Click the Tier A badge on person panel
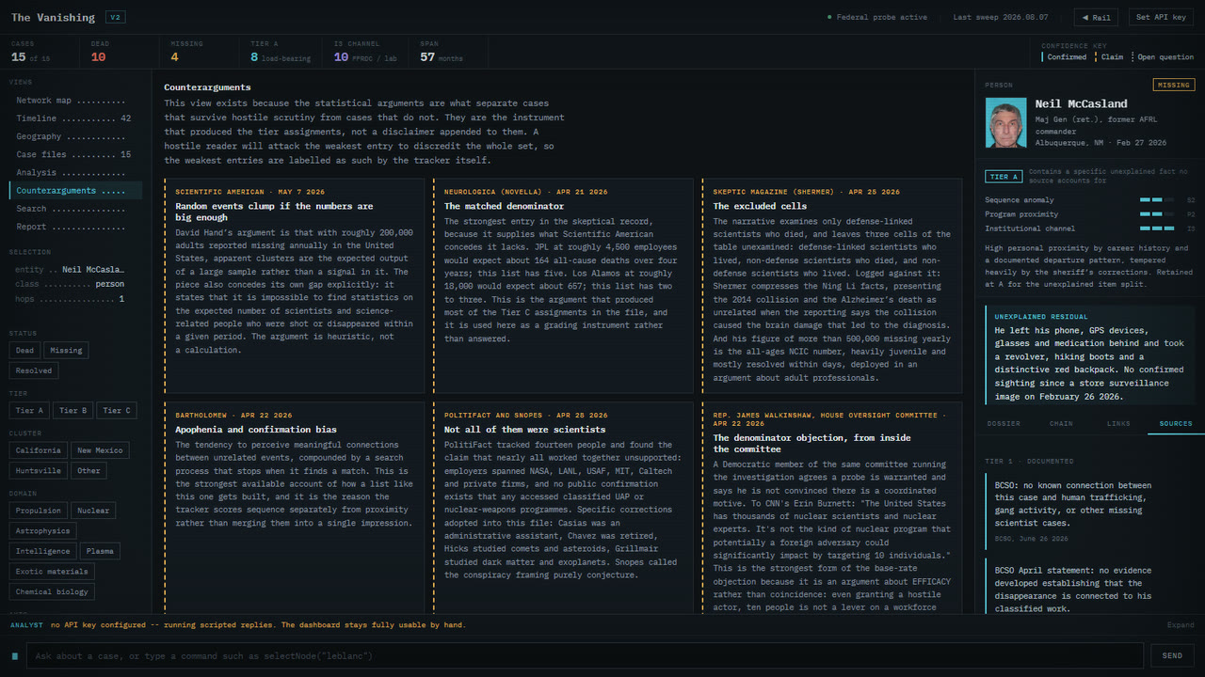This screenshot has height=677, width=1205. pos(1003,177)
